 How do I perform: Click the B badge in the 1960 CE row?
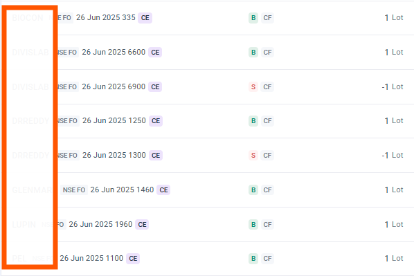pyautogui.click(x=253, y=225)
